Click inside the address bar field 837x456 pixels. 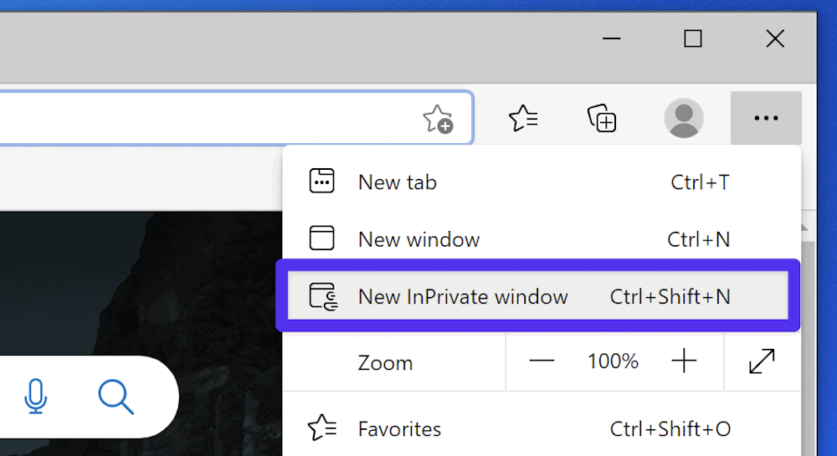(x=209, y=119)
